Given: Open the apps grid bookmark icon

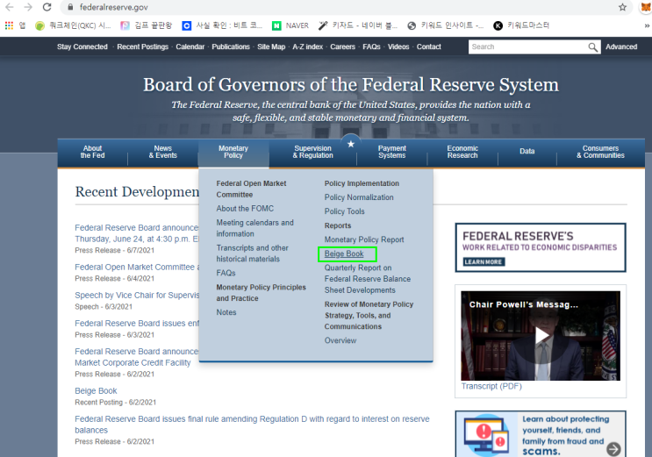Looking at the screenshot, I should click(x=9, y=25).
